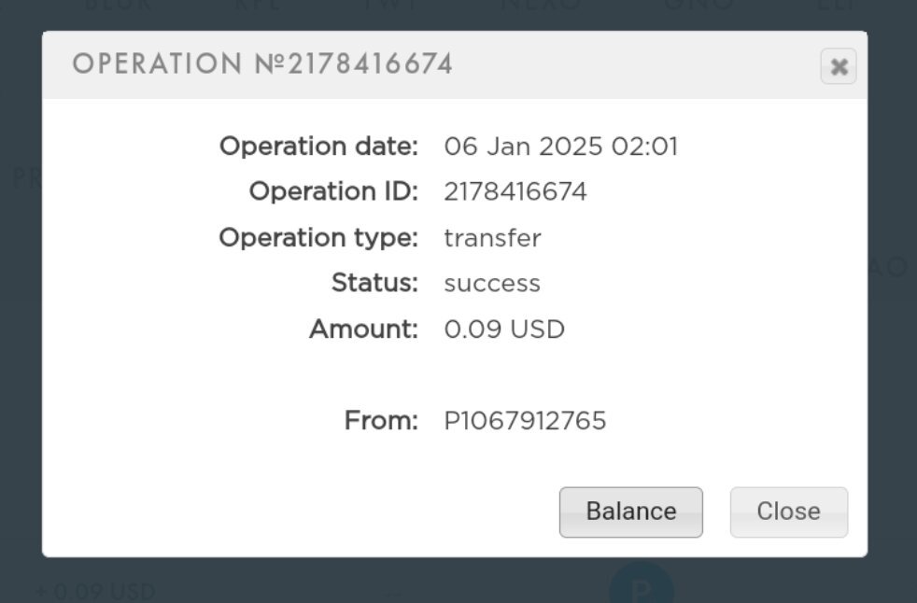
Task: Select the dialog title Operation №2178416674
Action: [x=262, y=64]
